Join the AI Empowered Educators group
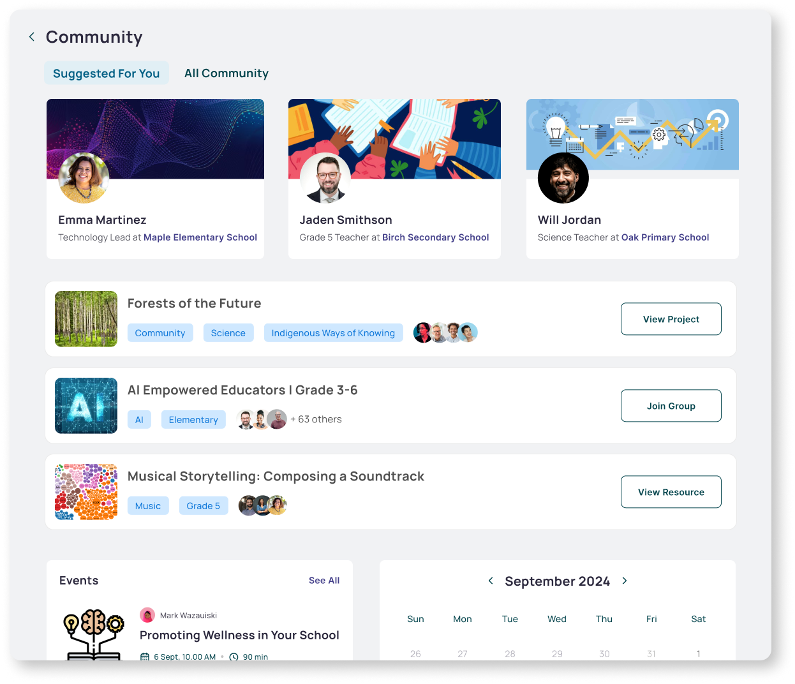 [671, 405]
